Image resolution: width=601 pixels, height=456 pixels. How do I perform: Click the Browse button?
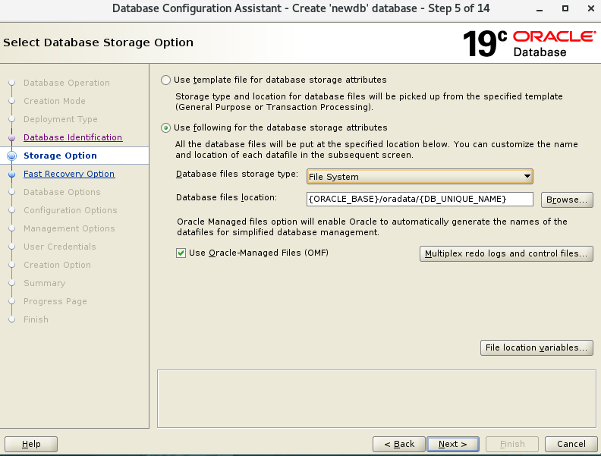pyautogui.click(x=567, y=200)
